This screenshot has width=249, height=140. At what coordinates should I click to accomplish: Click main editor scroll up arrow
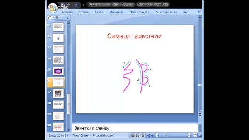coord(200,17)
